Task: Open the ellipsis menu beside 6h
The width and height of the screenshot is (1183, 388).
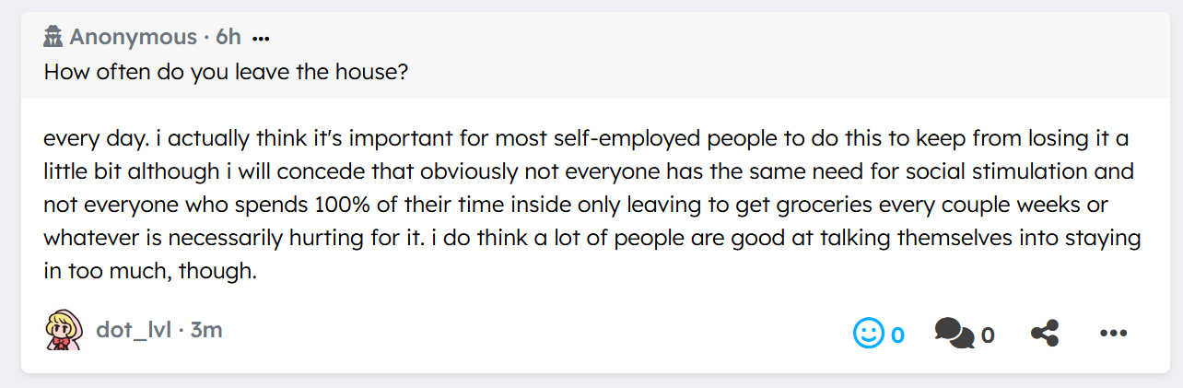Action: pos(261,38)
